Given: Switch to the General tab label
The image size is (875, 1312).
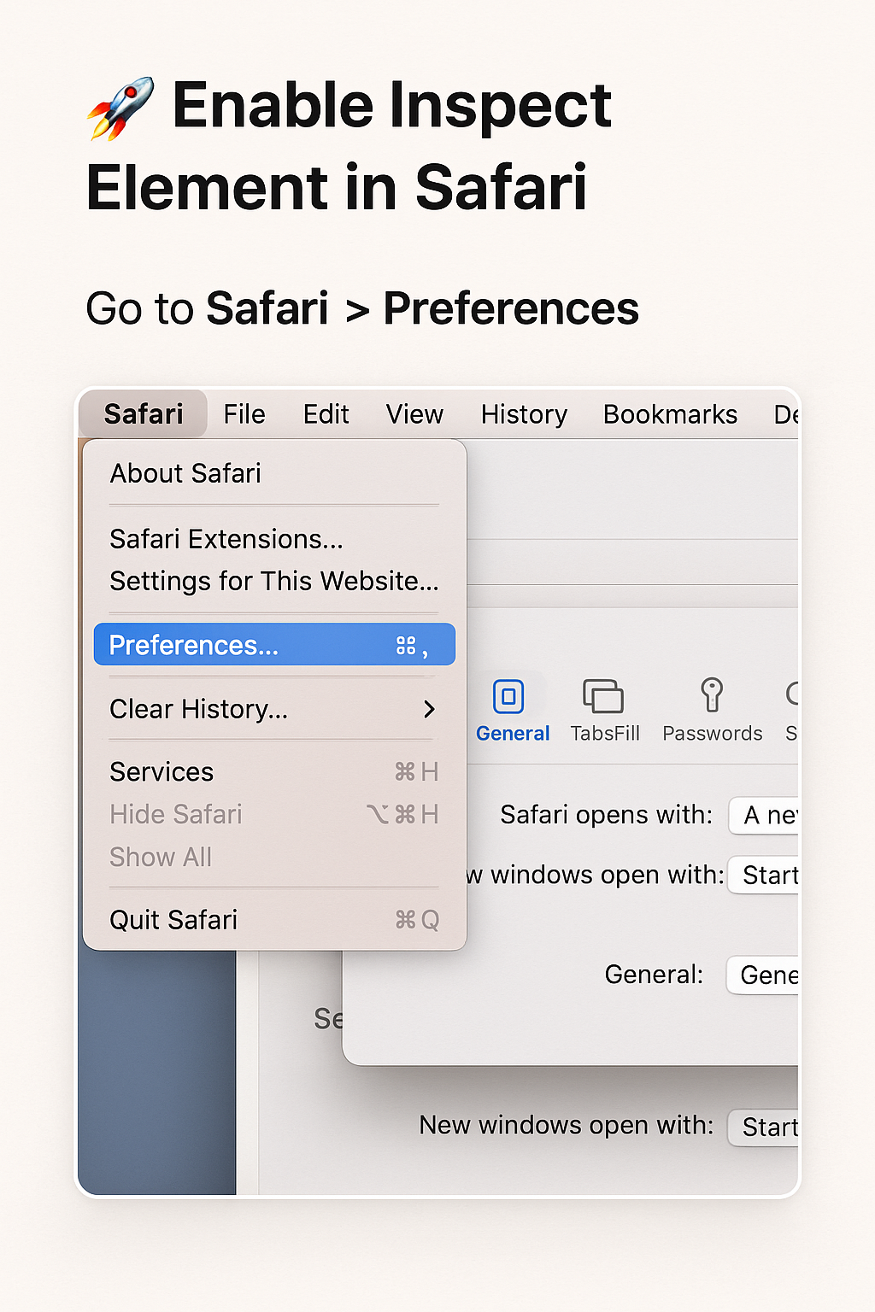Looking at the screenshot, I should click(x=513, y=734).
